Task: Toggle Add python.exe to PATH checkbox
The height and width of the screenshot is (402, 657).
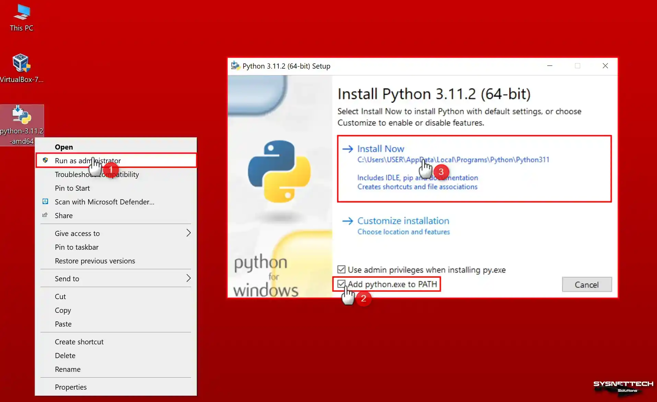Action: pos(341,284)
